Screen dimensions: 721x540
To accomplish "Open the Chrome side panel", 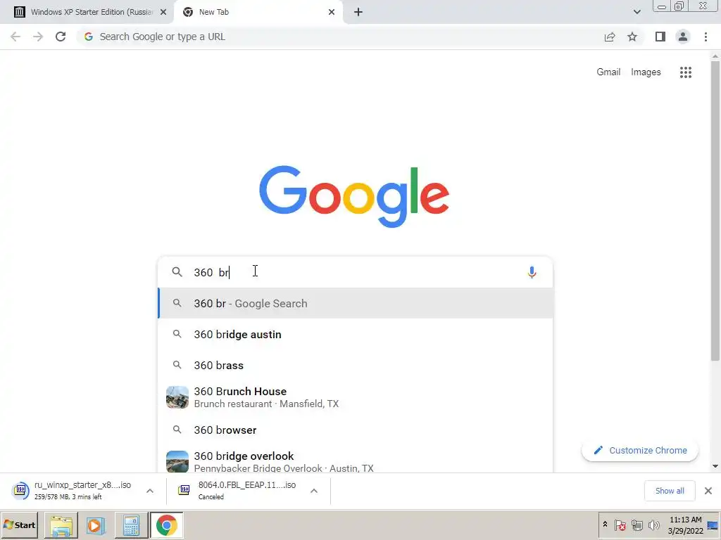I will [660, 37].
